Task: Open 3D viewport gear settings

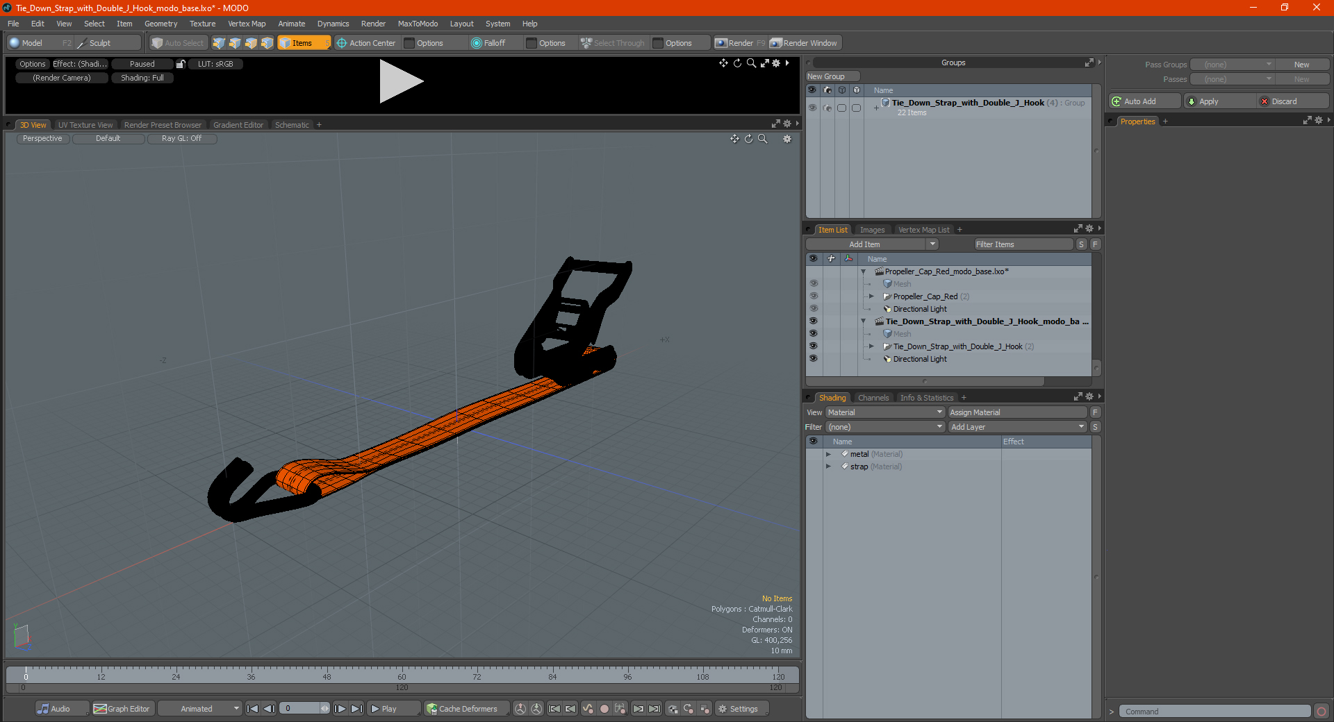Action: 787,139
